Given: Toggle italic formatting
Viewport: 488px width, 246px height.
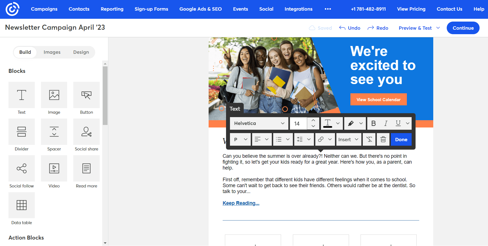Looking at the screenshot, I should tap(386, 123).
